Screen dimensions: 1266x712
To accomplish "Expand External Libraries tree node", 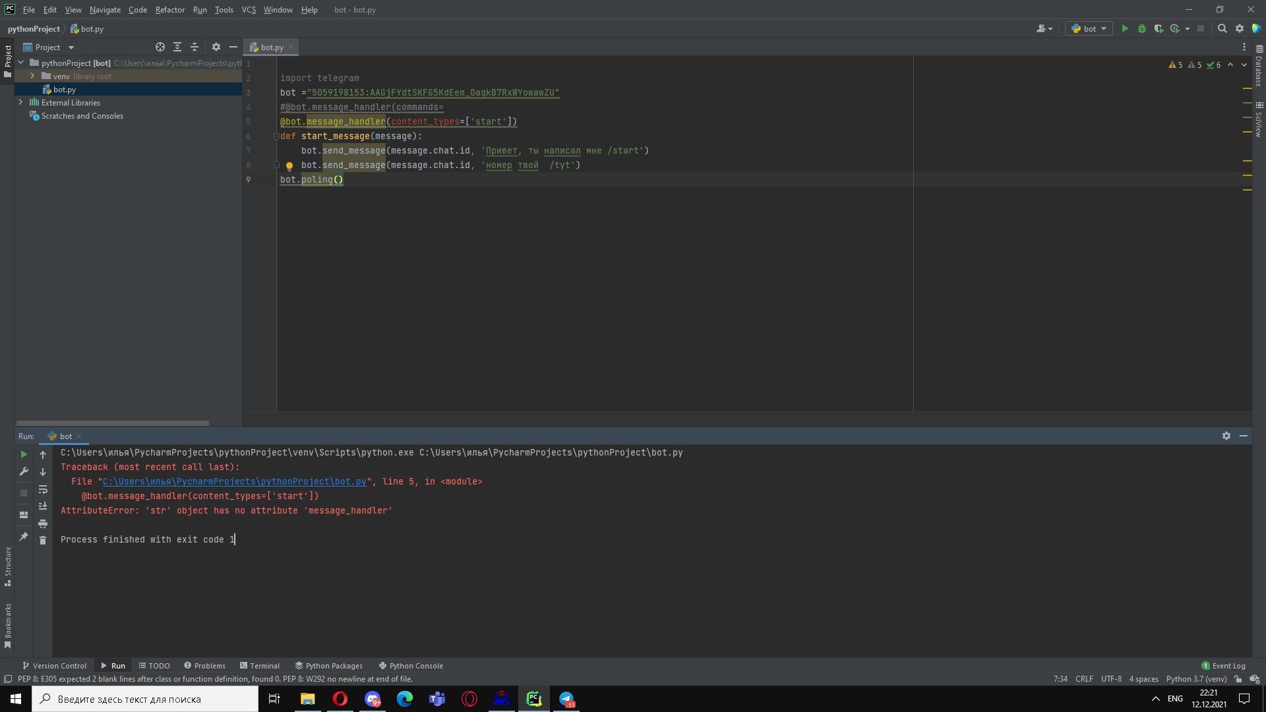I will pyautogui.click(x=20, y=102).
